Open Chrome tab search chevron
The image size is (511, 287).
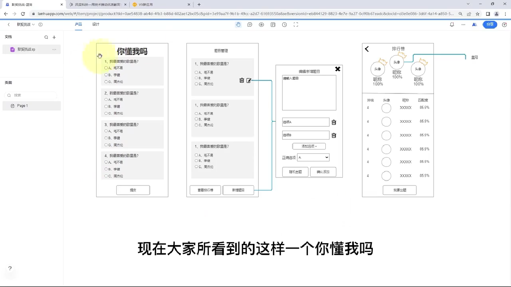[x=468, y=4]
